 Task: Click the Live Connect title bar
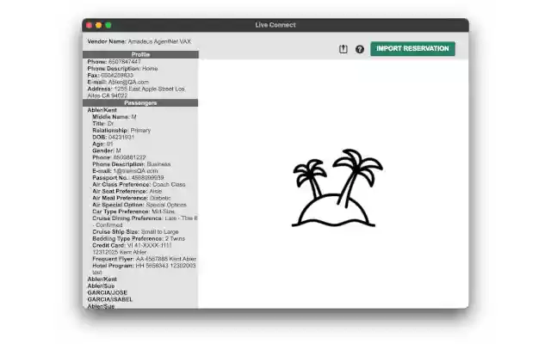click(275, 25)
